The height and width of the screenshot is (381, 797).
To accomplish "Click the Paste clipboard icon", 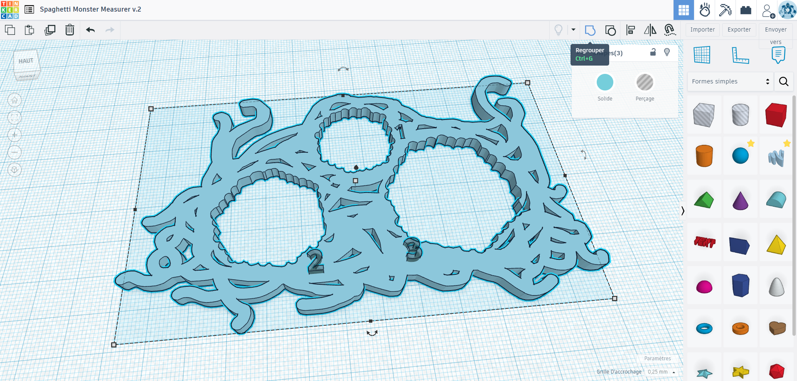I will (x=30, y=30).
